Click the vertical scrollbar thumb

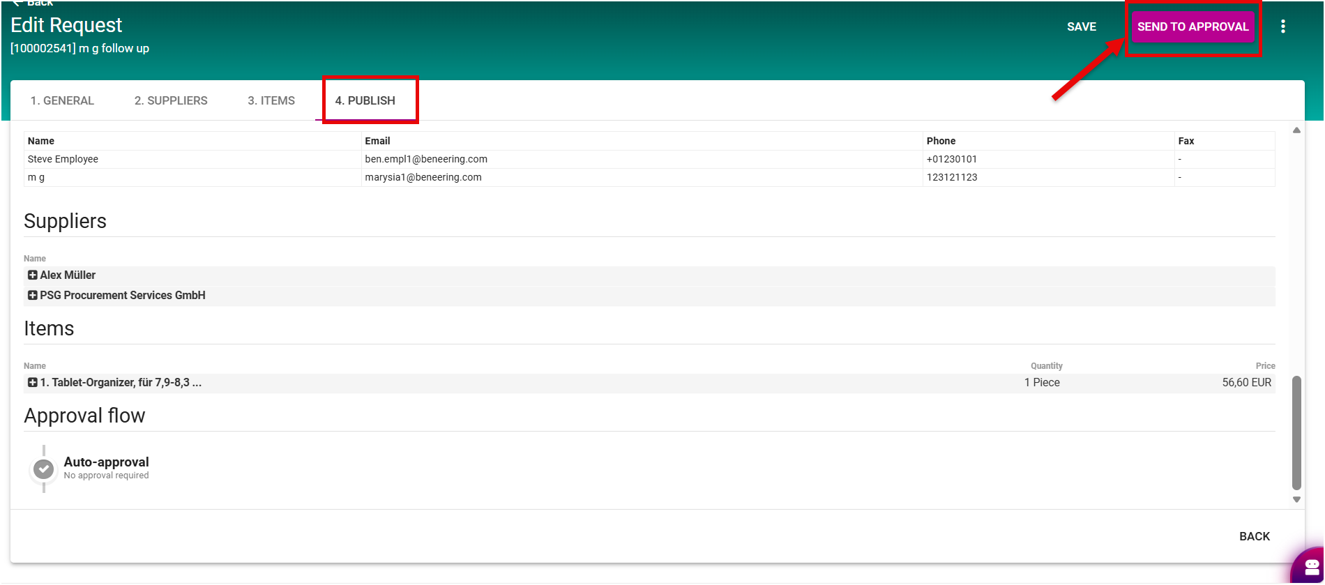1296,432
